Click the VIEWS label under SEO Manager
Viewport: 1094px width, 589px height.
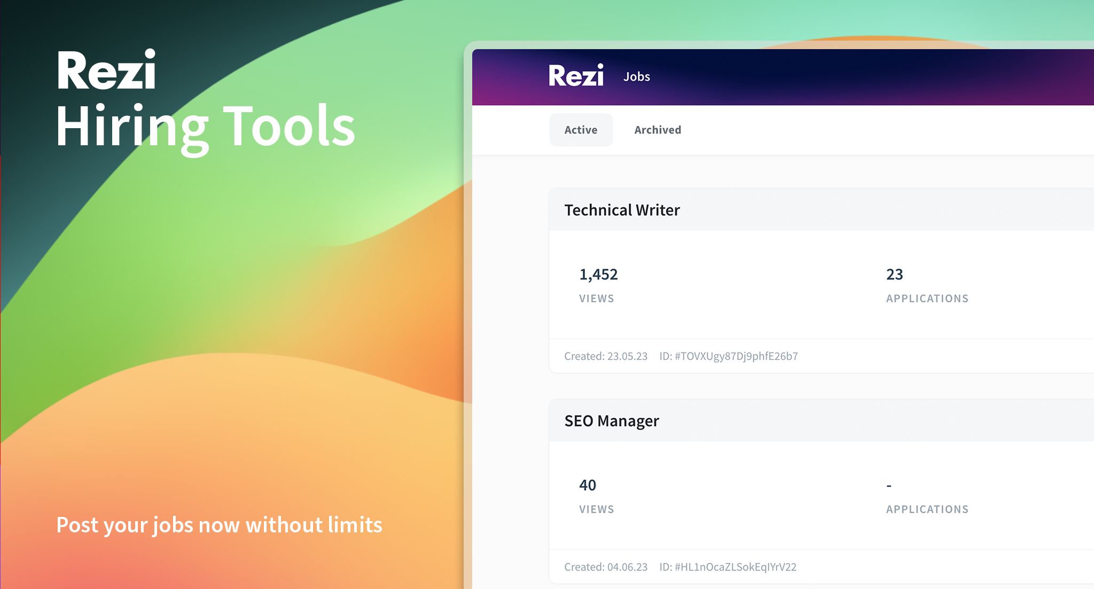coord(596,509)
